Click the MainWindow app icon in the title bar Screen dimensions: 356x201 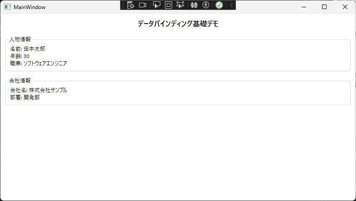pyautogui.click(x=8, y=7)
